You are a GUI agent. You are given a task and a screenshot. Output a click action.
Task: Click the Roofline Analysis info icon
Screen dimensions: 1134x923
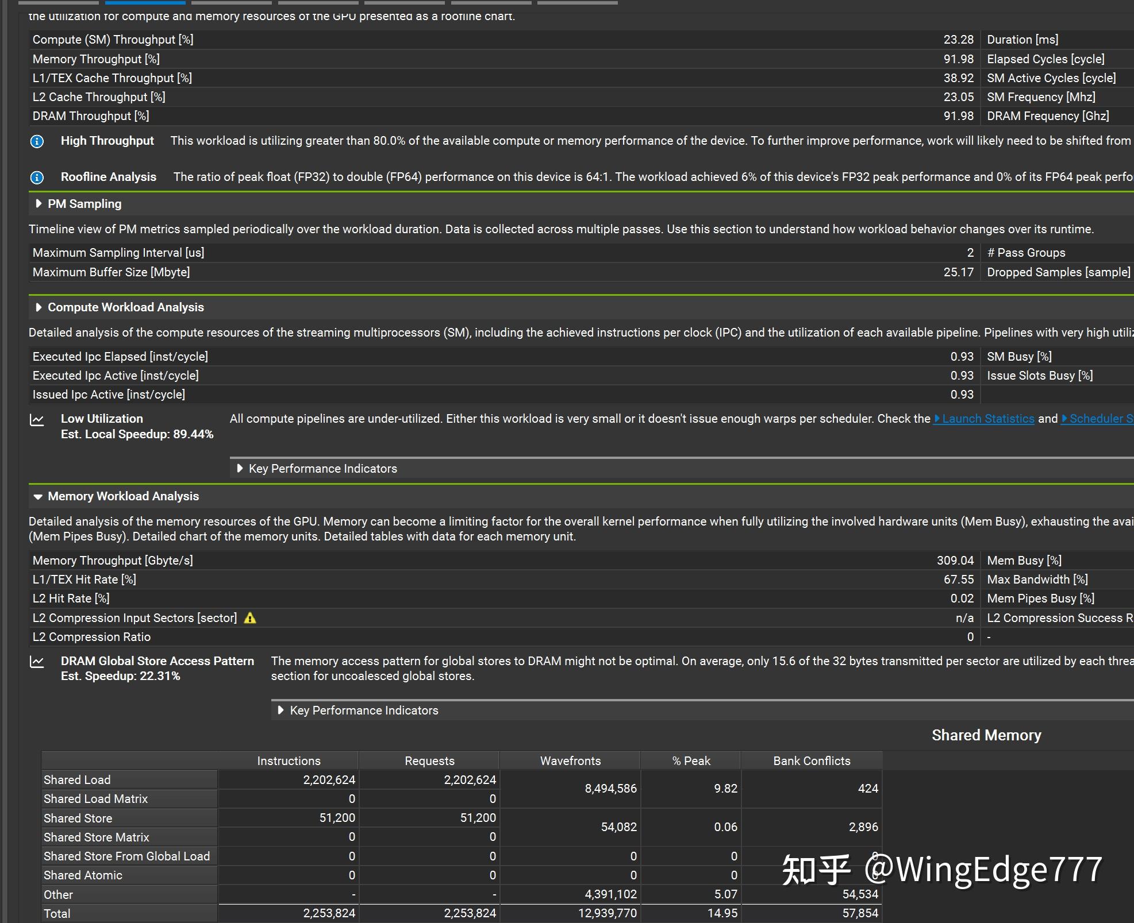point(37,177)
